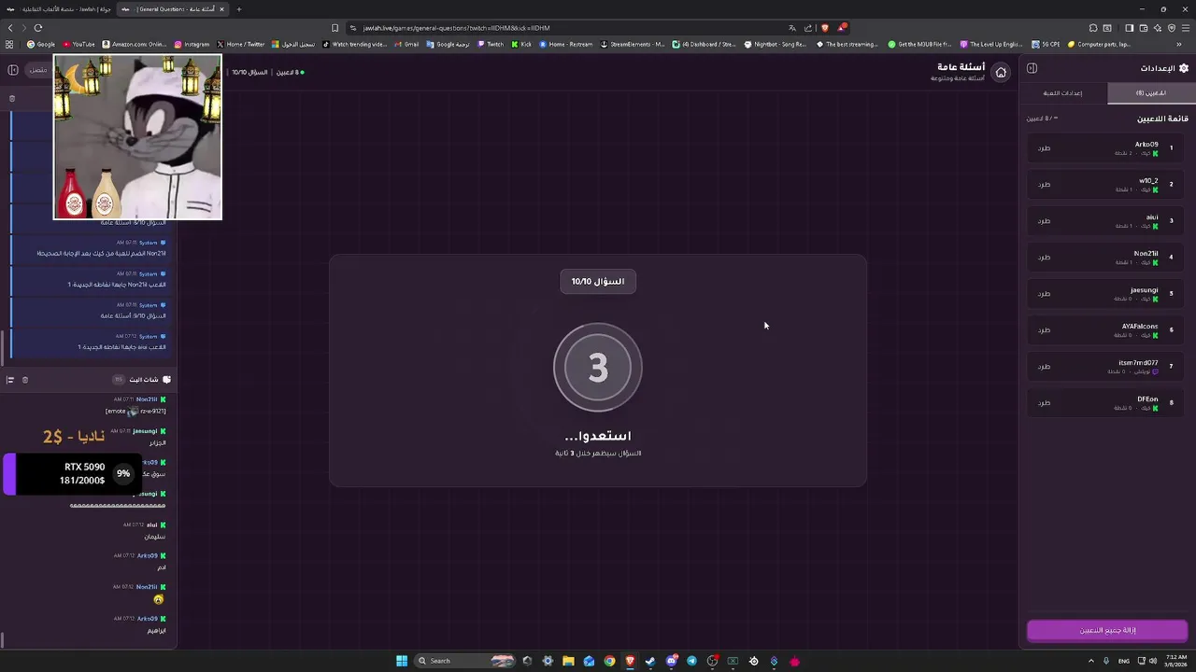Open a new browser tab
Screen dimensions: 1196x672
coord(239,9)
